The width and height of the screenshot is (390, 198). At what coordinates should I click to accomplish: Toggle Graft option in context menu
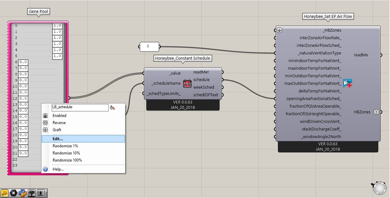coord(57,130)
